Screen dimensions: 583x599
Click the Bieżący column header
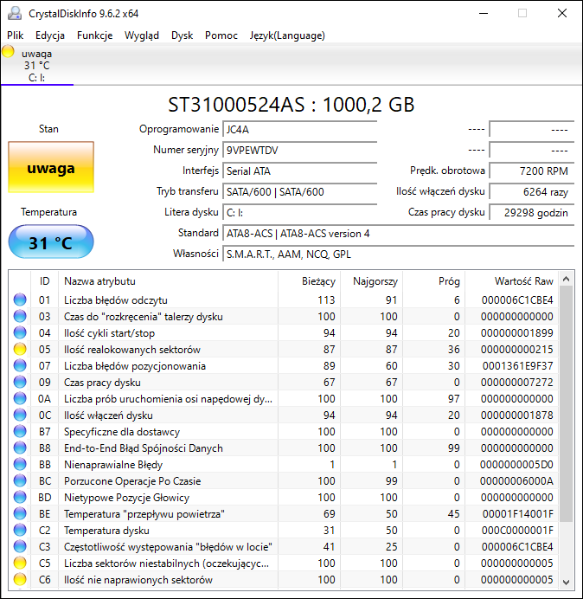pyautogui.click(x=310, y=281)
